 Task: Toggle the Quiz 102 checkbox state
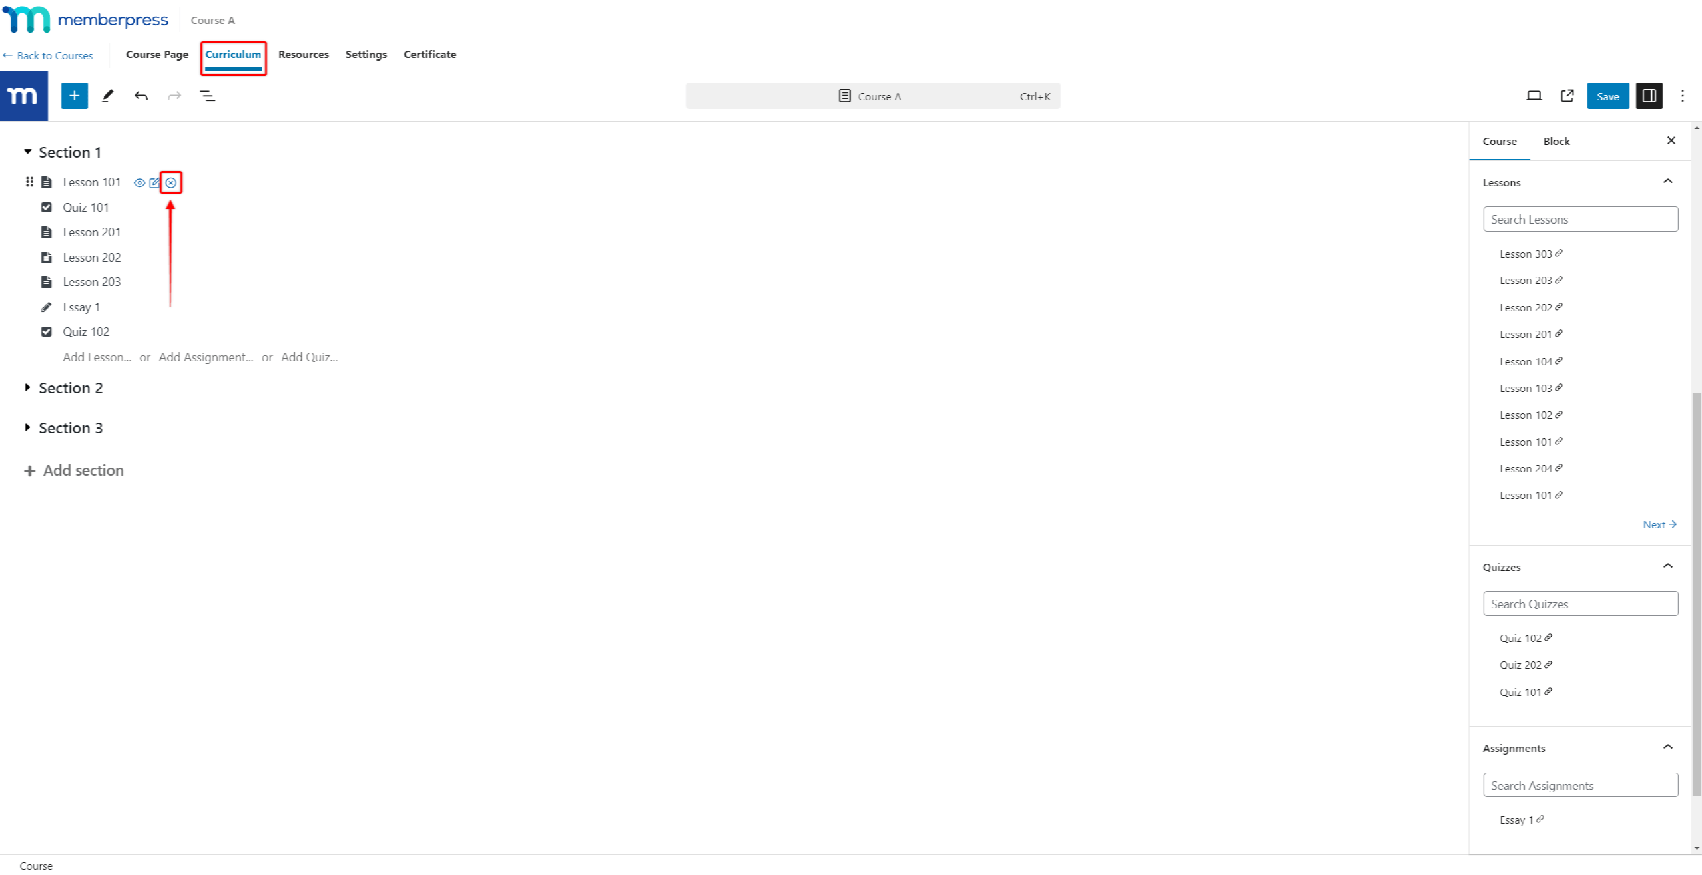[x=46, y=331]
